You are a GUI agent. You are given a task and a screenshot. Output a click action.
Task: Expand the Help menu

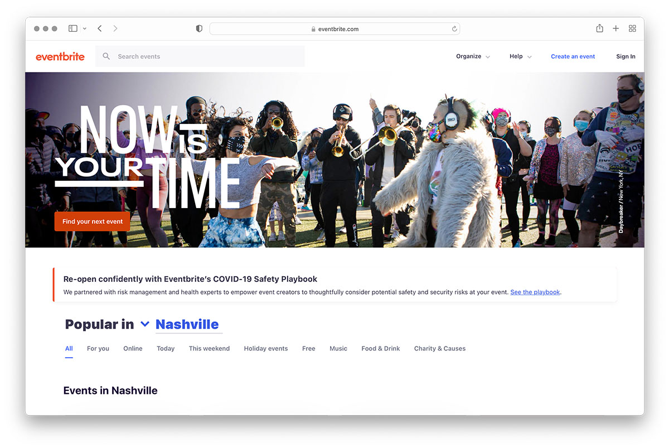[520, 56]
